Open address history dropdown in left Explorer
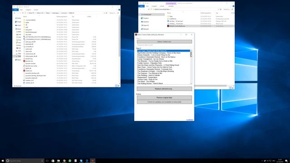290x163 pixels. tap(104, 13)
